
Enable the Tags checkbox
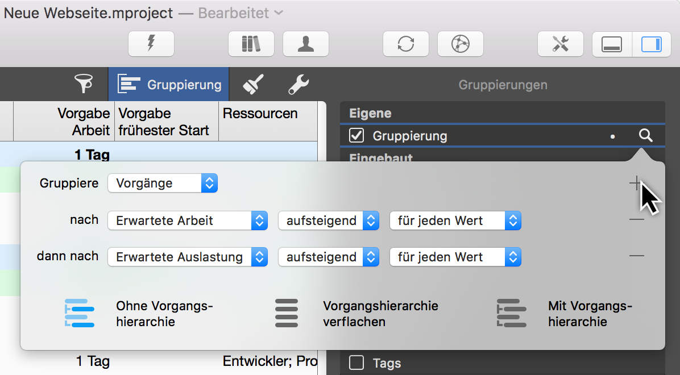(x=356, y=363)
